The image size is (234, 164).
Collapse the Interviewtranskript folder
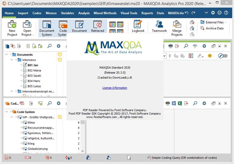click(x=12, y=91)
